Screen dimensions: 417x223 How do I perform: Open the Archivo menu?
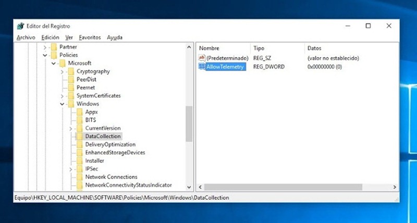pyautogui.click(x=26, y=38)
